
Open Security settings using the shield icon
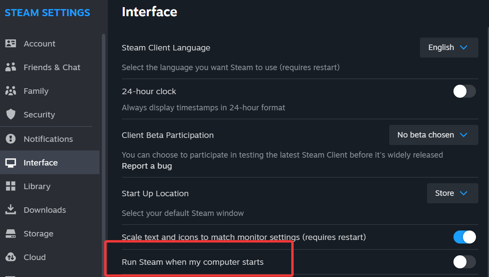[x=11, y=114]
